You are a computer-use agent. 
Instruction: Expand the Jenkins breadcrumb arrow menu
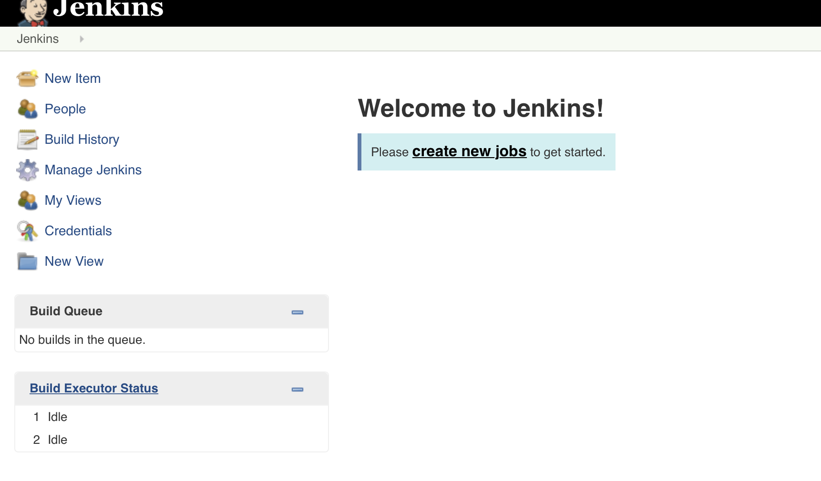click(82, 39)
